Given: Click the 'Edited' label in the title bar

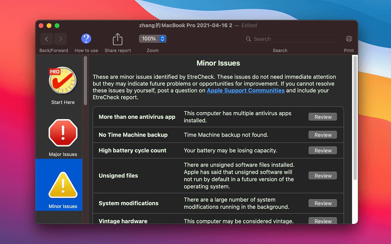Looking at the screenshot, I should (249, 25).
